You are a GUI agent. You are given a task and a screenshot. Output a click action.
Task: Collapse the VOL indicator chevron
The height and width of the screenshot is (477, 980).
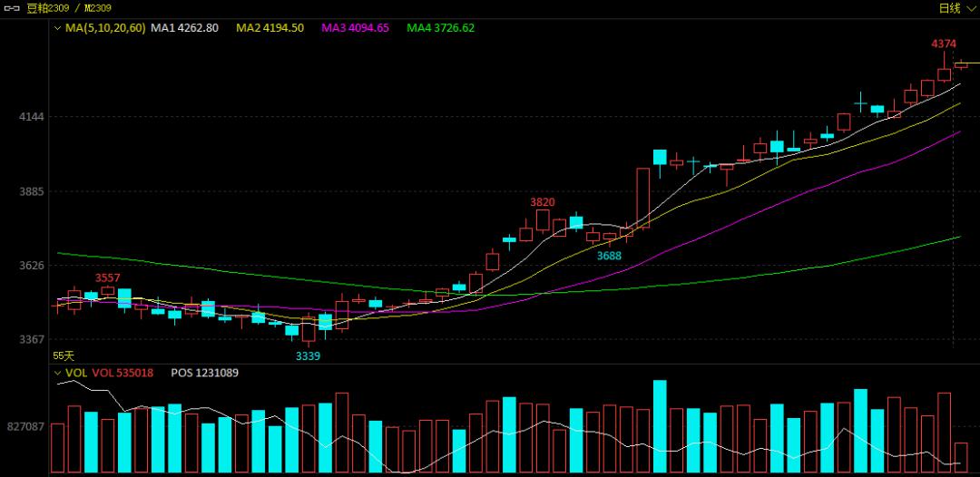point(57,373)
